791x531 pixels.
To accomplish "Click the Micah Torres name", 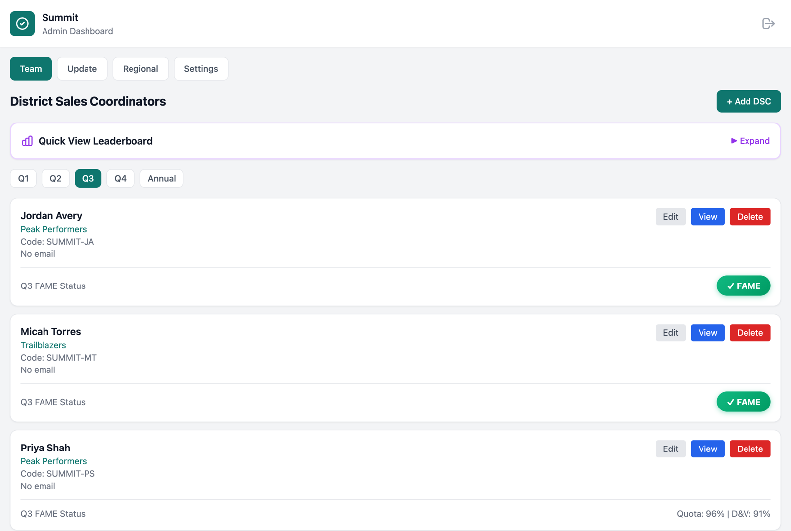I will [x=50, y=332].
